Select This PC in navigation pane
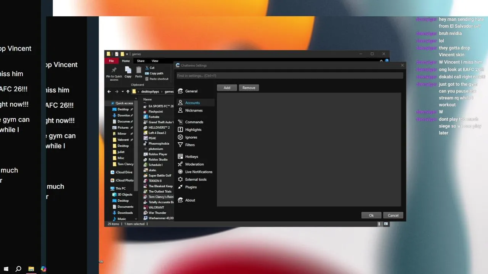 (x=118, y=188)
